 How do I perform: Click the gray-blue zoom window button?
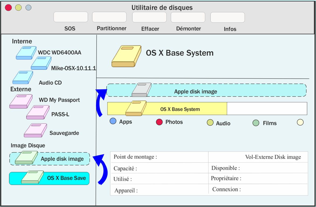pos(28,8)
